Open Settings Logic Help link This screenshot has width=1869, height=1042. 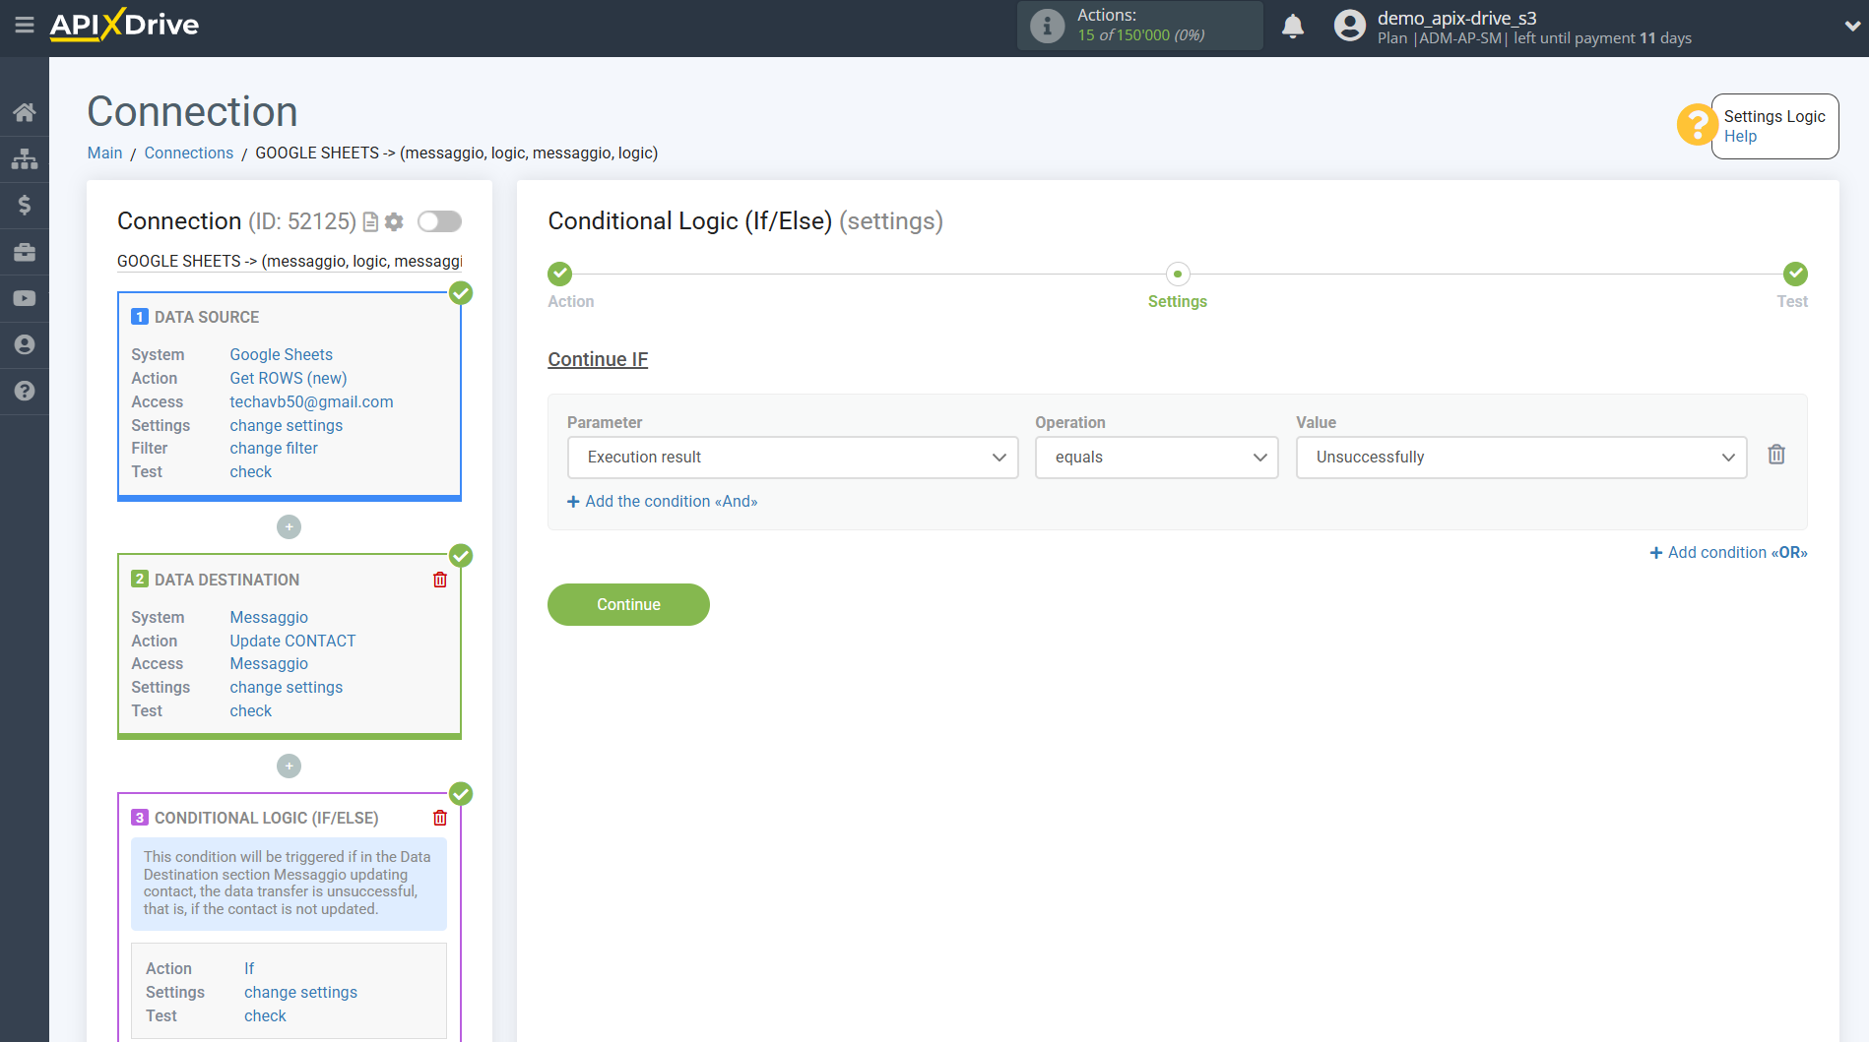point(1740,137)
